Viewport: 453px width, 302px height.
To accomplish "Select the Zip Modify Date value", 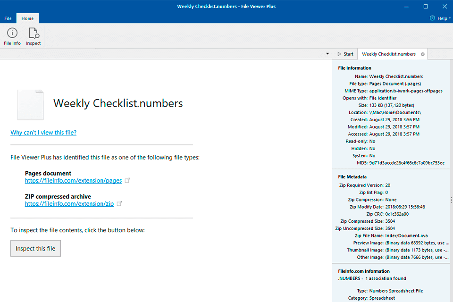I will click(x=405, y=207).
